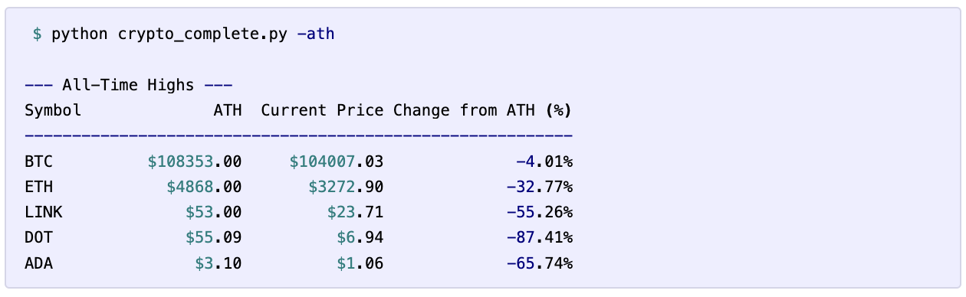Click the BTC current price $104007.03
This screenshot has height=297, width=966.
[337, 162]
